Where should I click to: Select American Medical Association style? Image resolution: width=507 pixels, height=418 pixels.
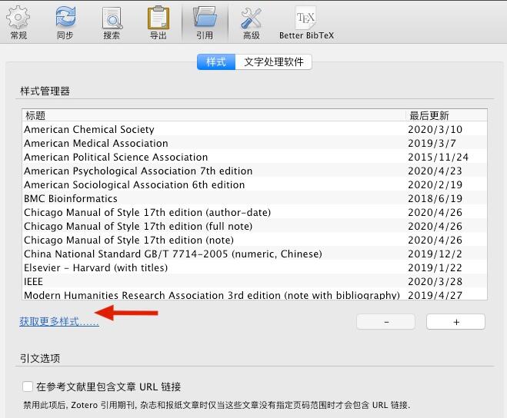[255, 143]
